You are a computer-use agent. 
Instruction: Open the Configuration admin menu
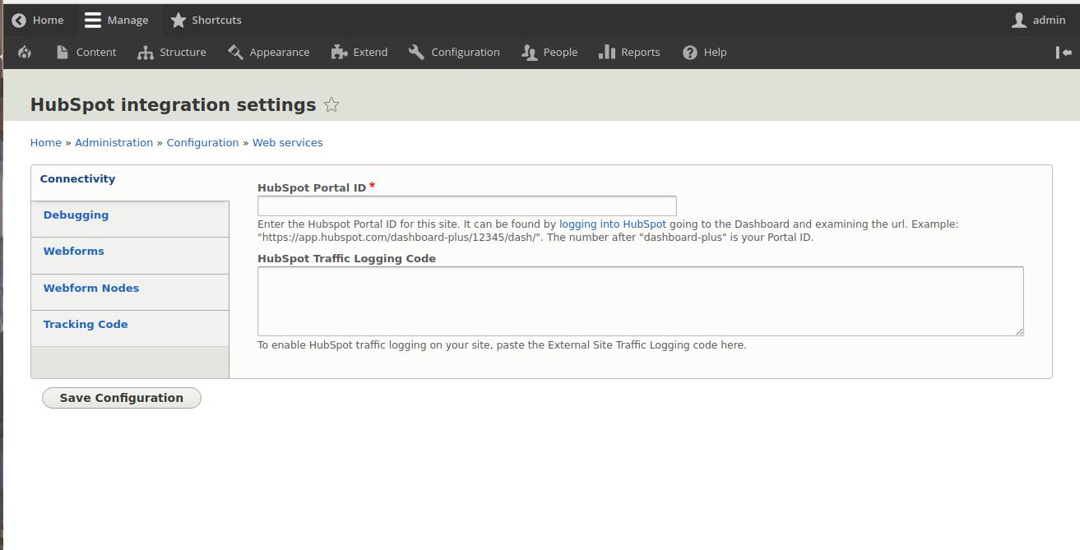(x=454, y=53)
